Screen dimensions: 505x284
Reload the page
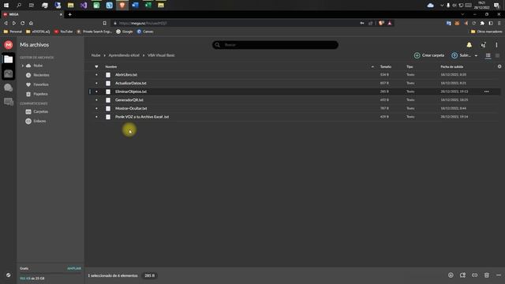click(x=23, y=23)
